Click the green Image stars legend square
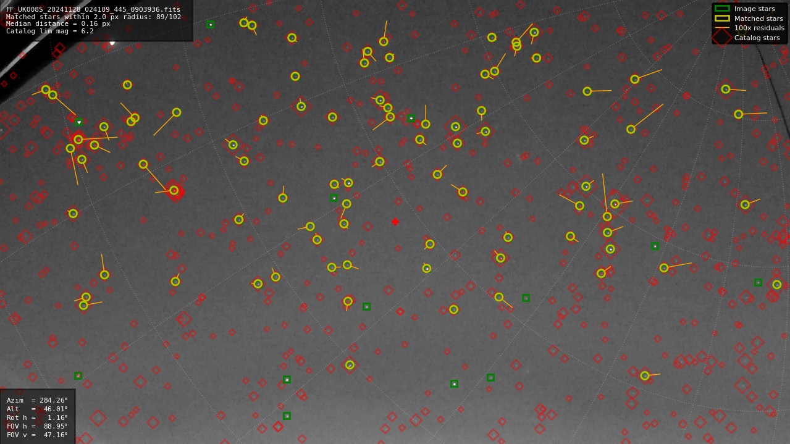This screenshot has width=790, height=444. (722, 9)
